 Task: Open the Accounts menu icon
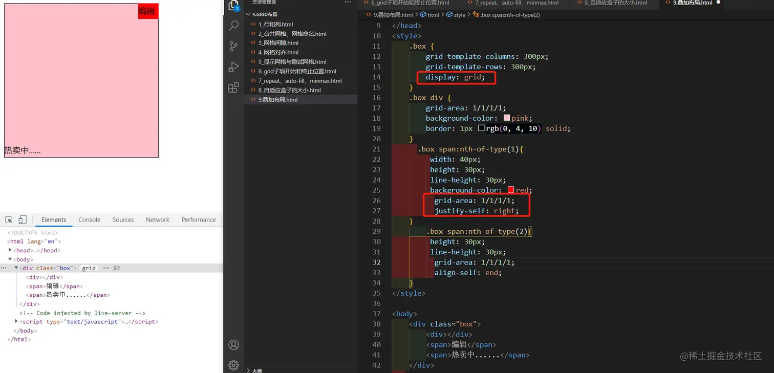click(233, 345)
